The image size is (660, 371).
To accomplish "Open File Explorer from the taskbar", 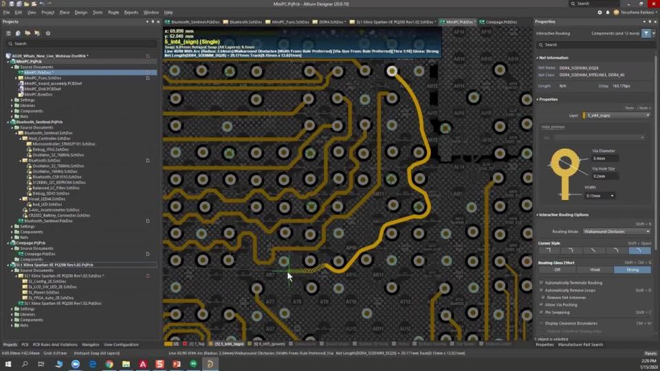I will pos(126,364).
